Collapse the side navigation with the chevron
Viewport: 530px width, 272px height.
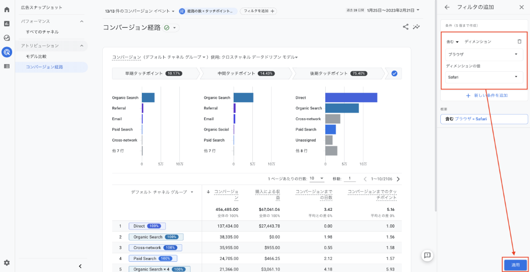(80, 266)
